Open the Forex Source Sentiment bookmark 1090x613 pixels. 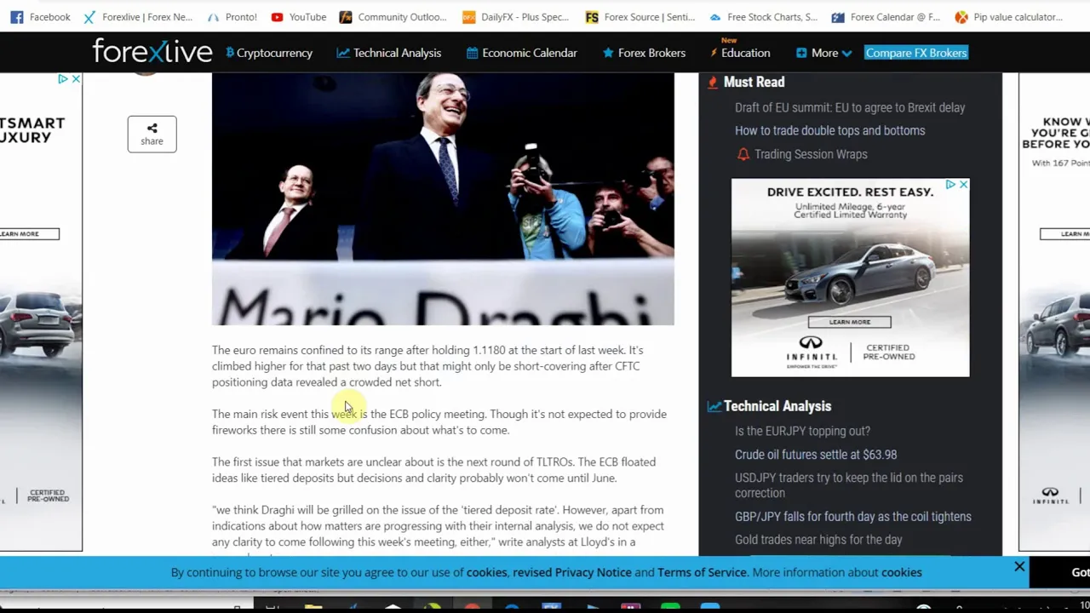pyautogui.click(x=640, y=17)
